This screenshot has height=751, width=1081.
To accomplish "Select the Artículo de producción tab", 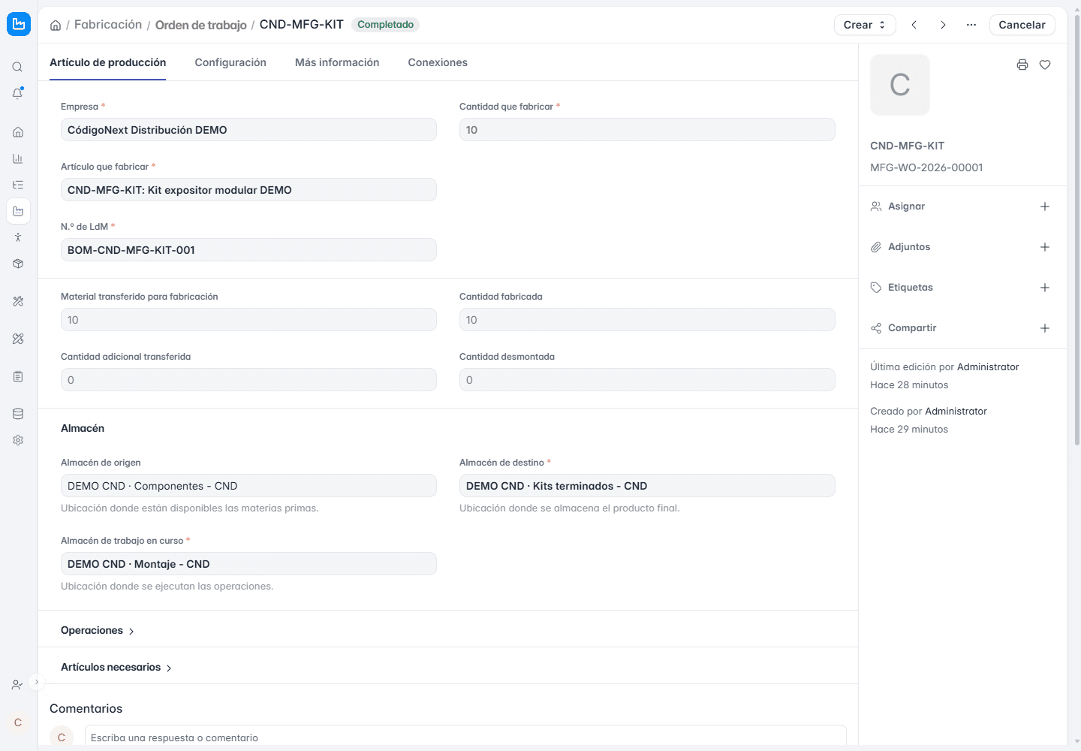I will click(108, 62).
